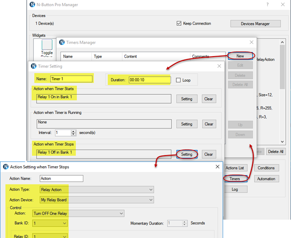Image resolution: width=291 pixels, height=238 pixels.
Task: Open the Timers manager button
Action: 235,178
